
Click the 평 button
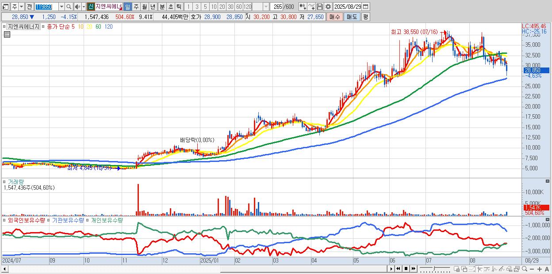pyautogui.click(x=365, y=17)
